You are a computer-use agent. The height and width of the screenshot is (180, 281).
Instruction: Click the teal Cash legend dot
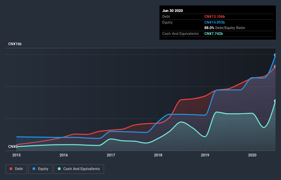(59, 169)
